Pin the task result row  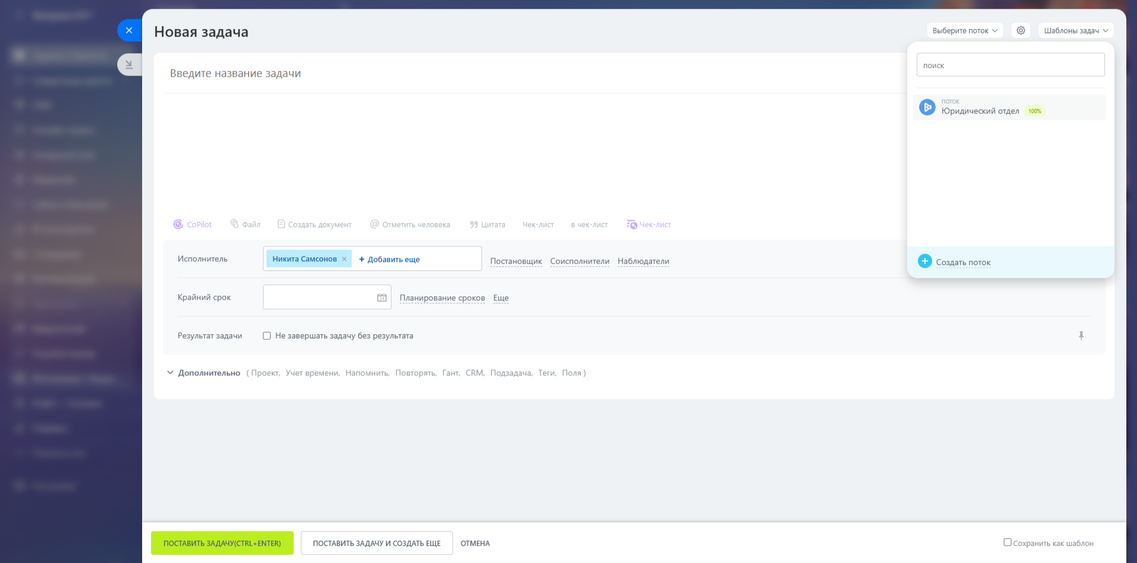1081,336
